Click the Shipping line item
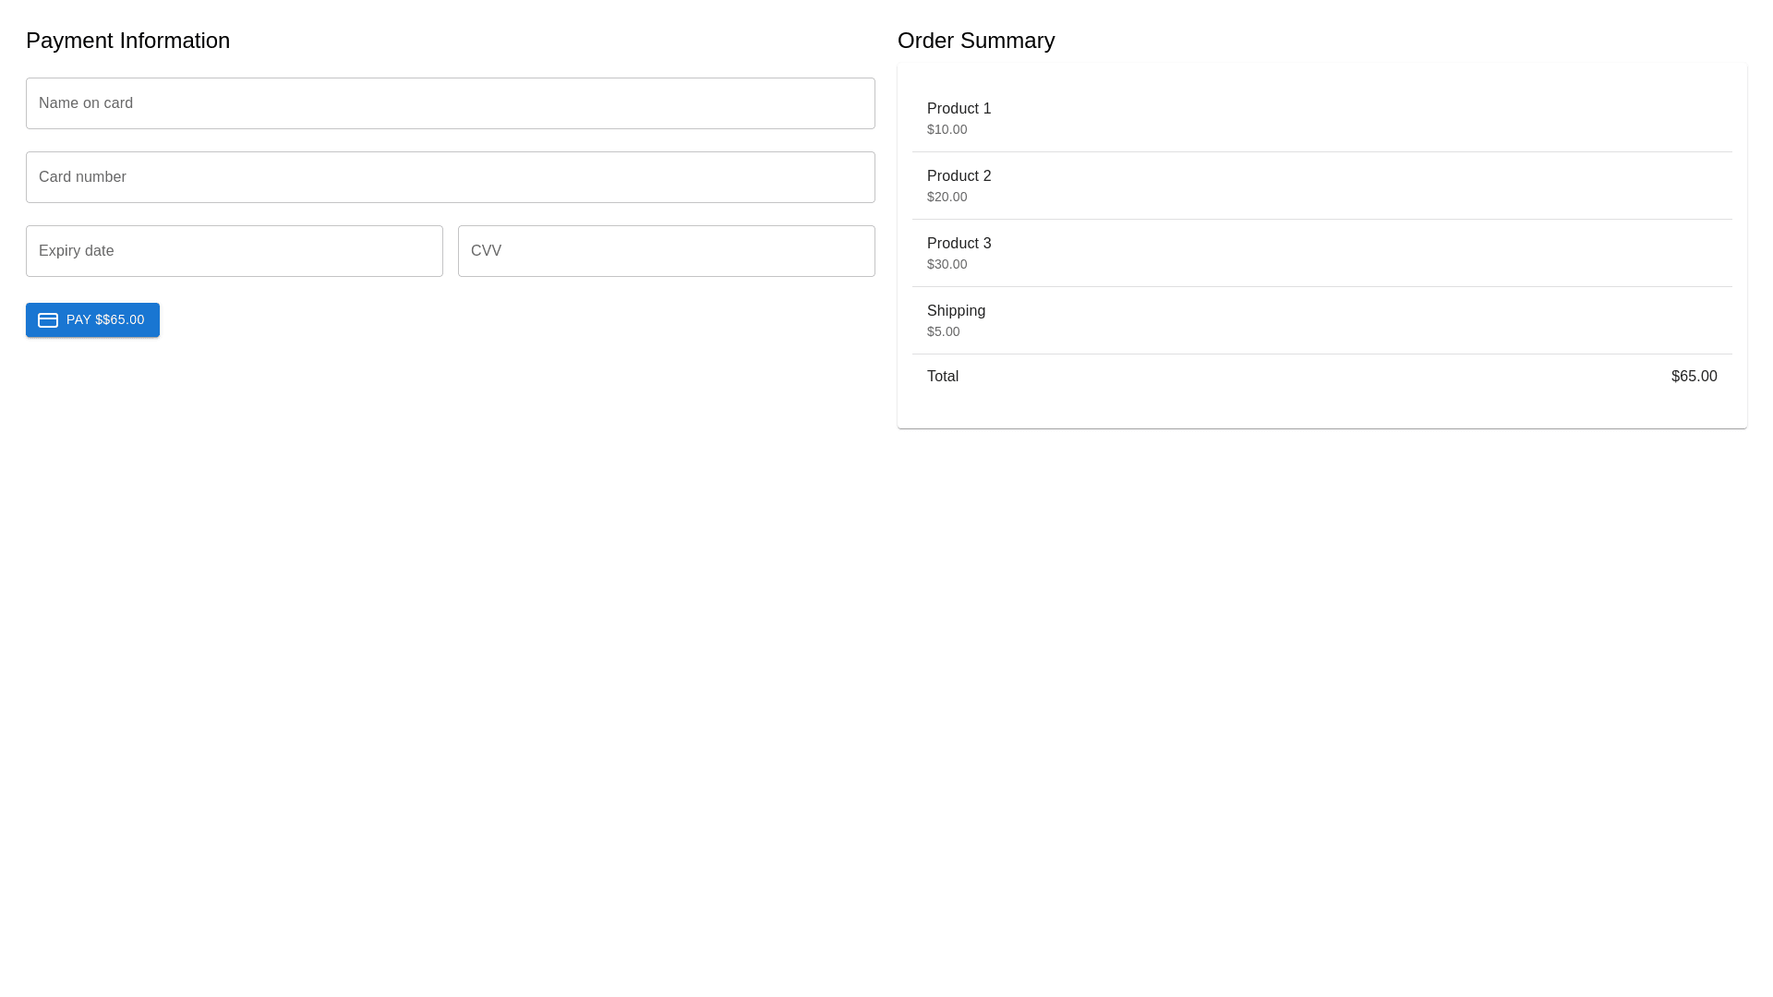The width and height of the screenshot is (1773, 997). coord(1321,320)
